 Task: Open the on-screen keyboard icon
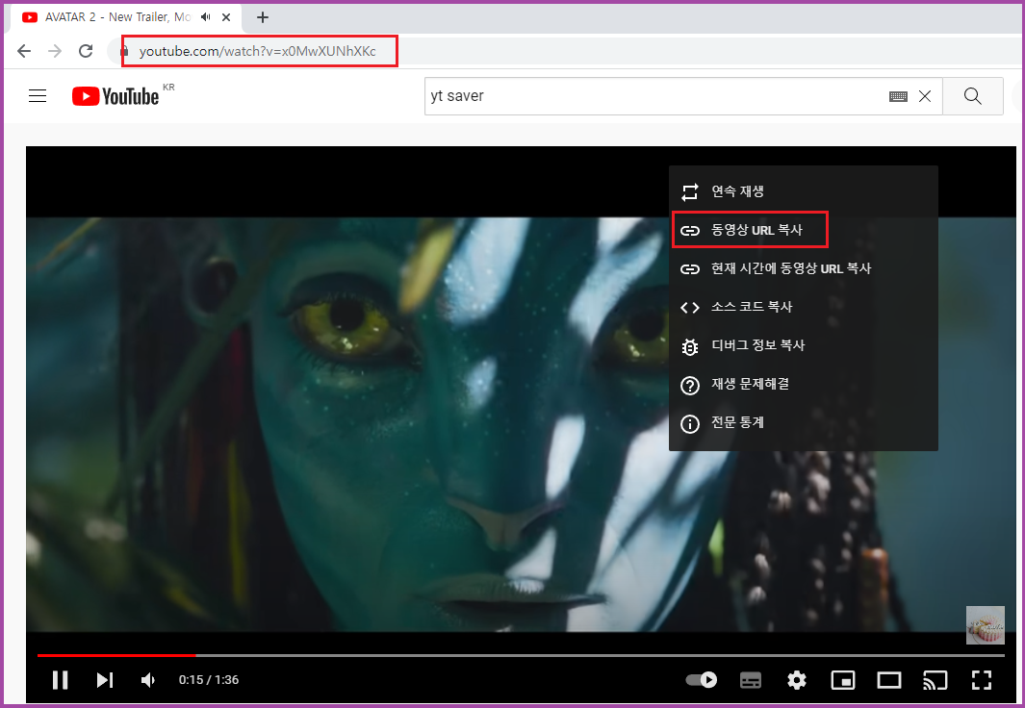point(898,96)
